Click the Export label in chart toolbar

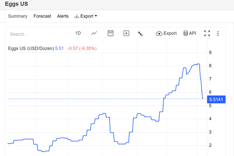coord(170,33)
